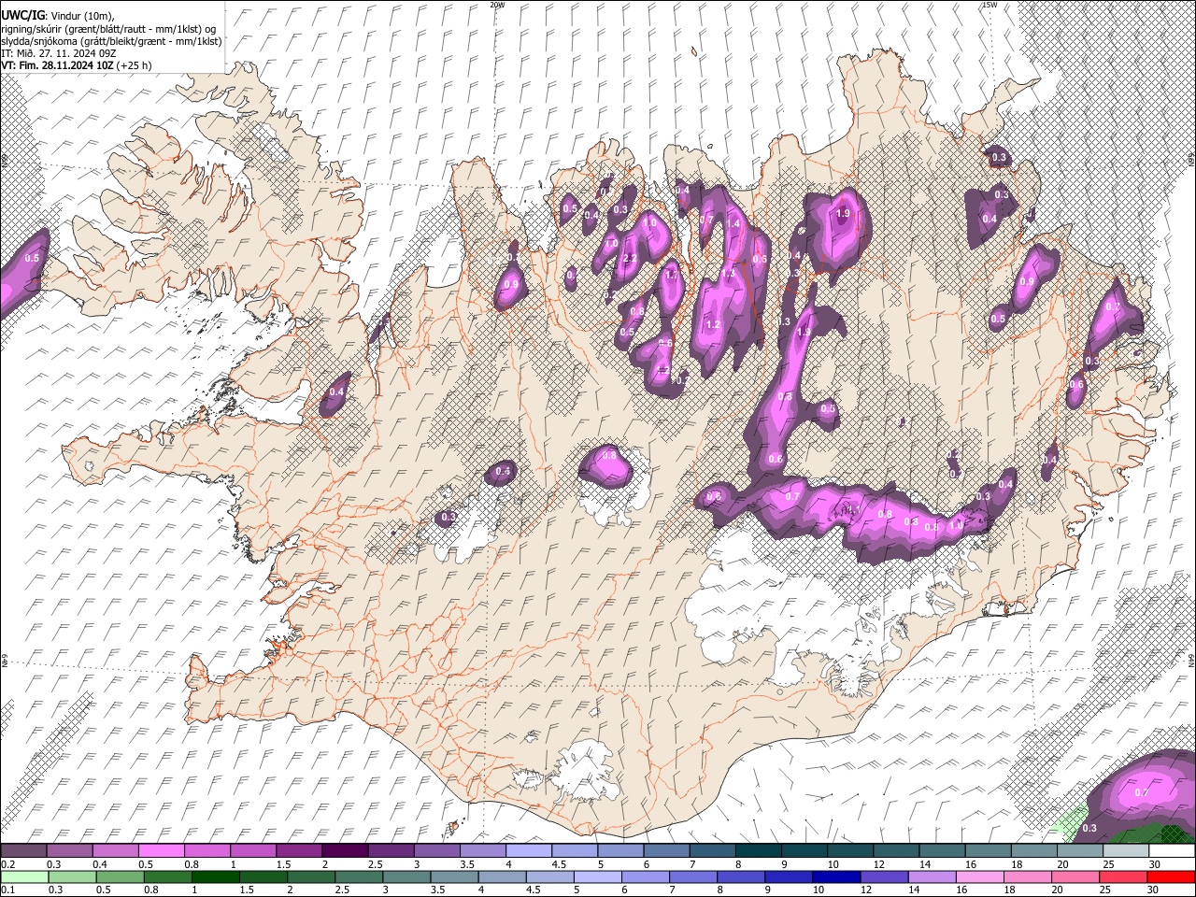Viewport: 1196px width, 897px height.
Task: Click the 0.3 value on the green rain patch
Action: (x=1089, y=829)
